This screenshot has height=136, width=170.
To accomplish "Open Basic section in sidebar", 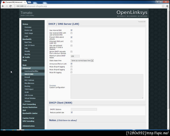I will click(x=25, y=65).
